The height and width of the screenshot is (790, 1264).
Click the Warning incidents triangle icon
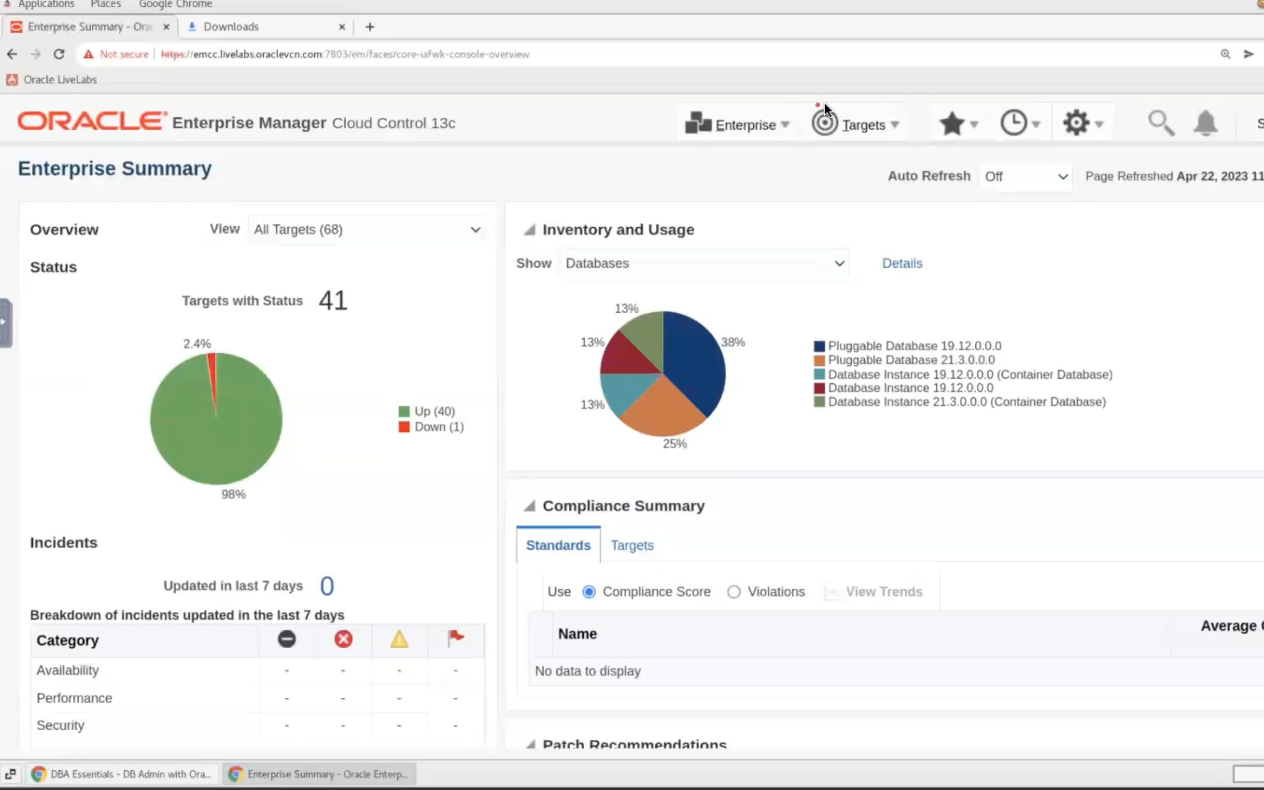(x=399, y=639)
